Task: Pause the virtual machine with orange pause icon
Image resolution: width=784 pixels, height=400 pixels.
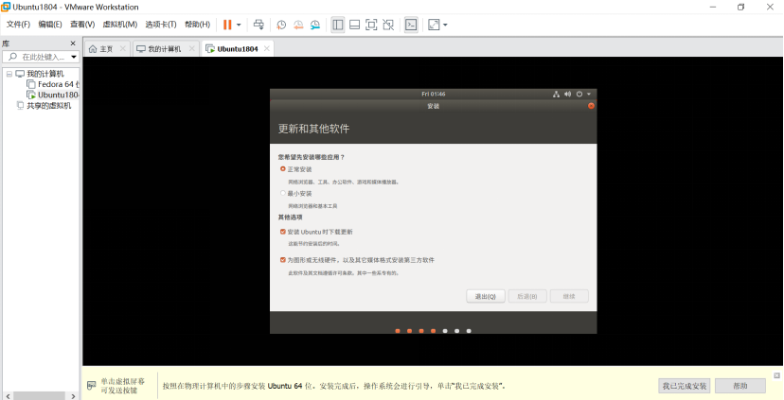Action: pyautogui.click(x=227, y=25)
